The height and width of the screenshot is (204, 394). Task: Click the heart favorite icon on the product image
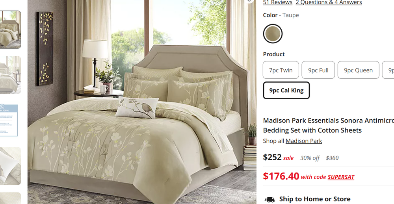point(249,1)
